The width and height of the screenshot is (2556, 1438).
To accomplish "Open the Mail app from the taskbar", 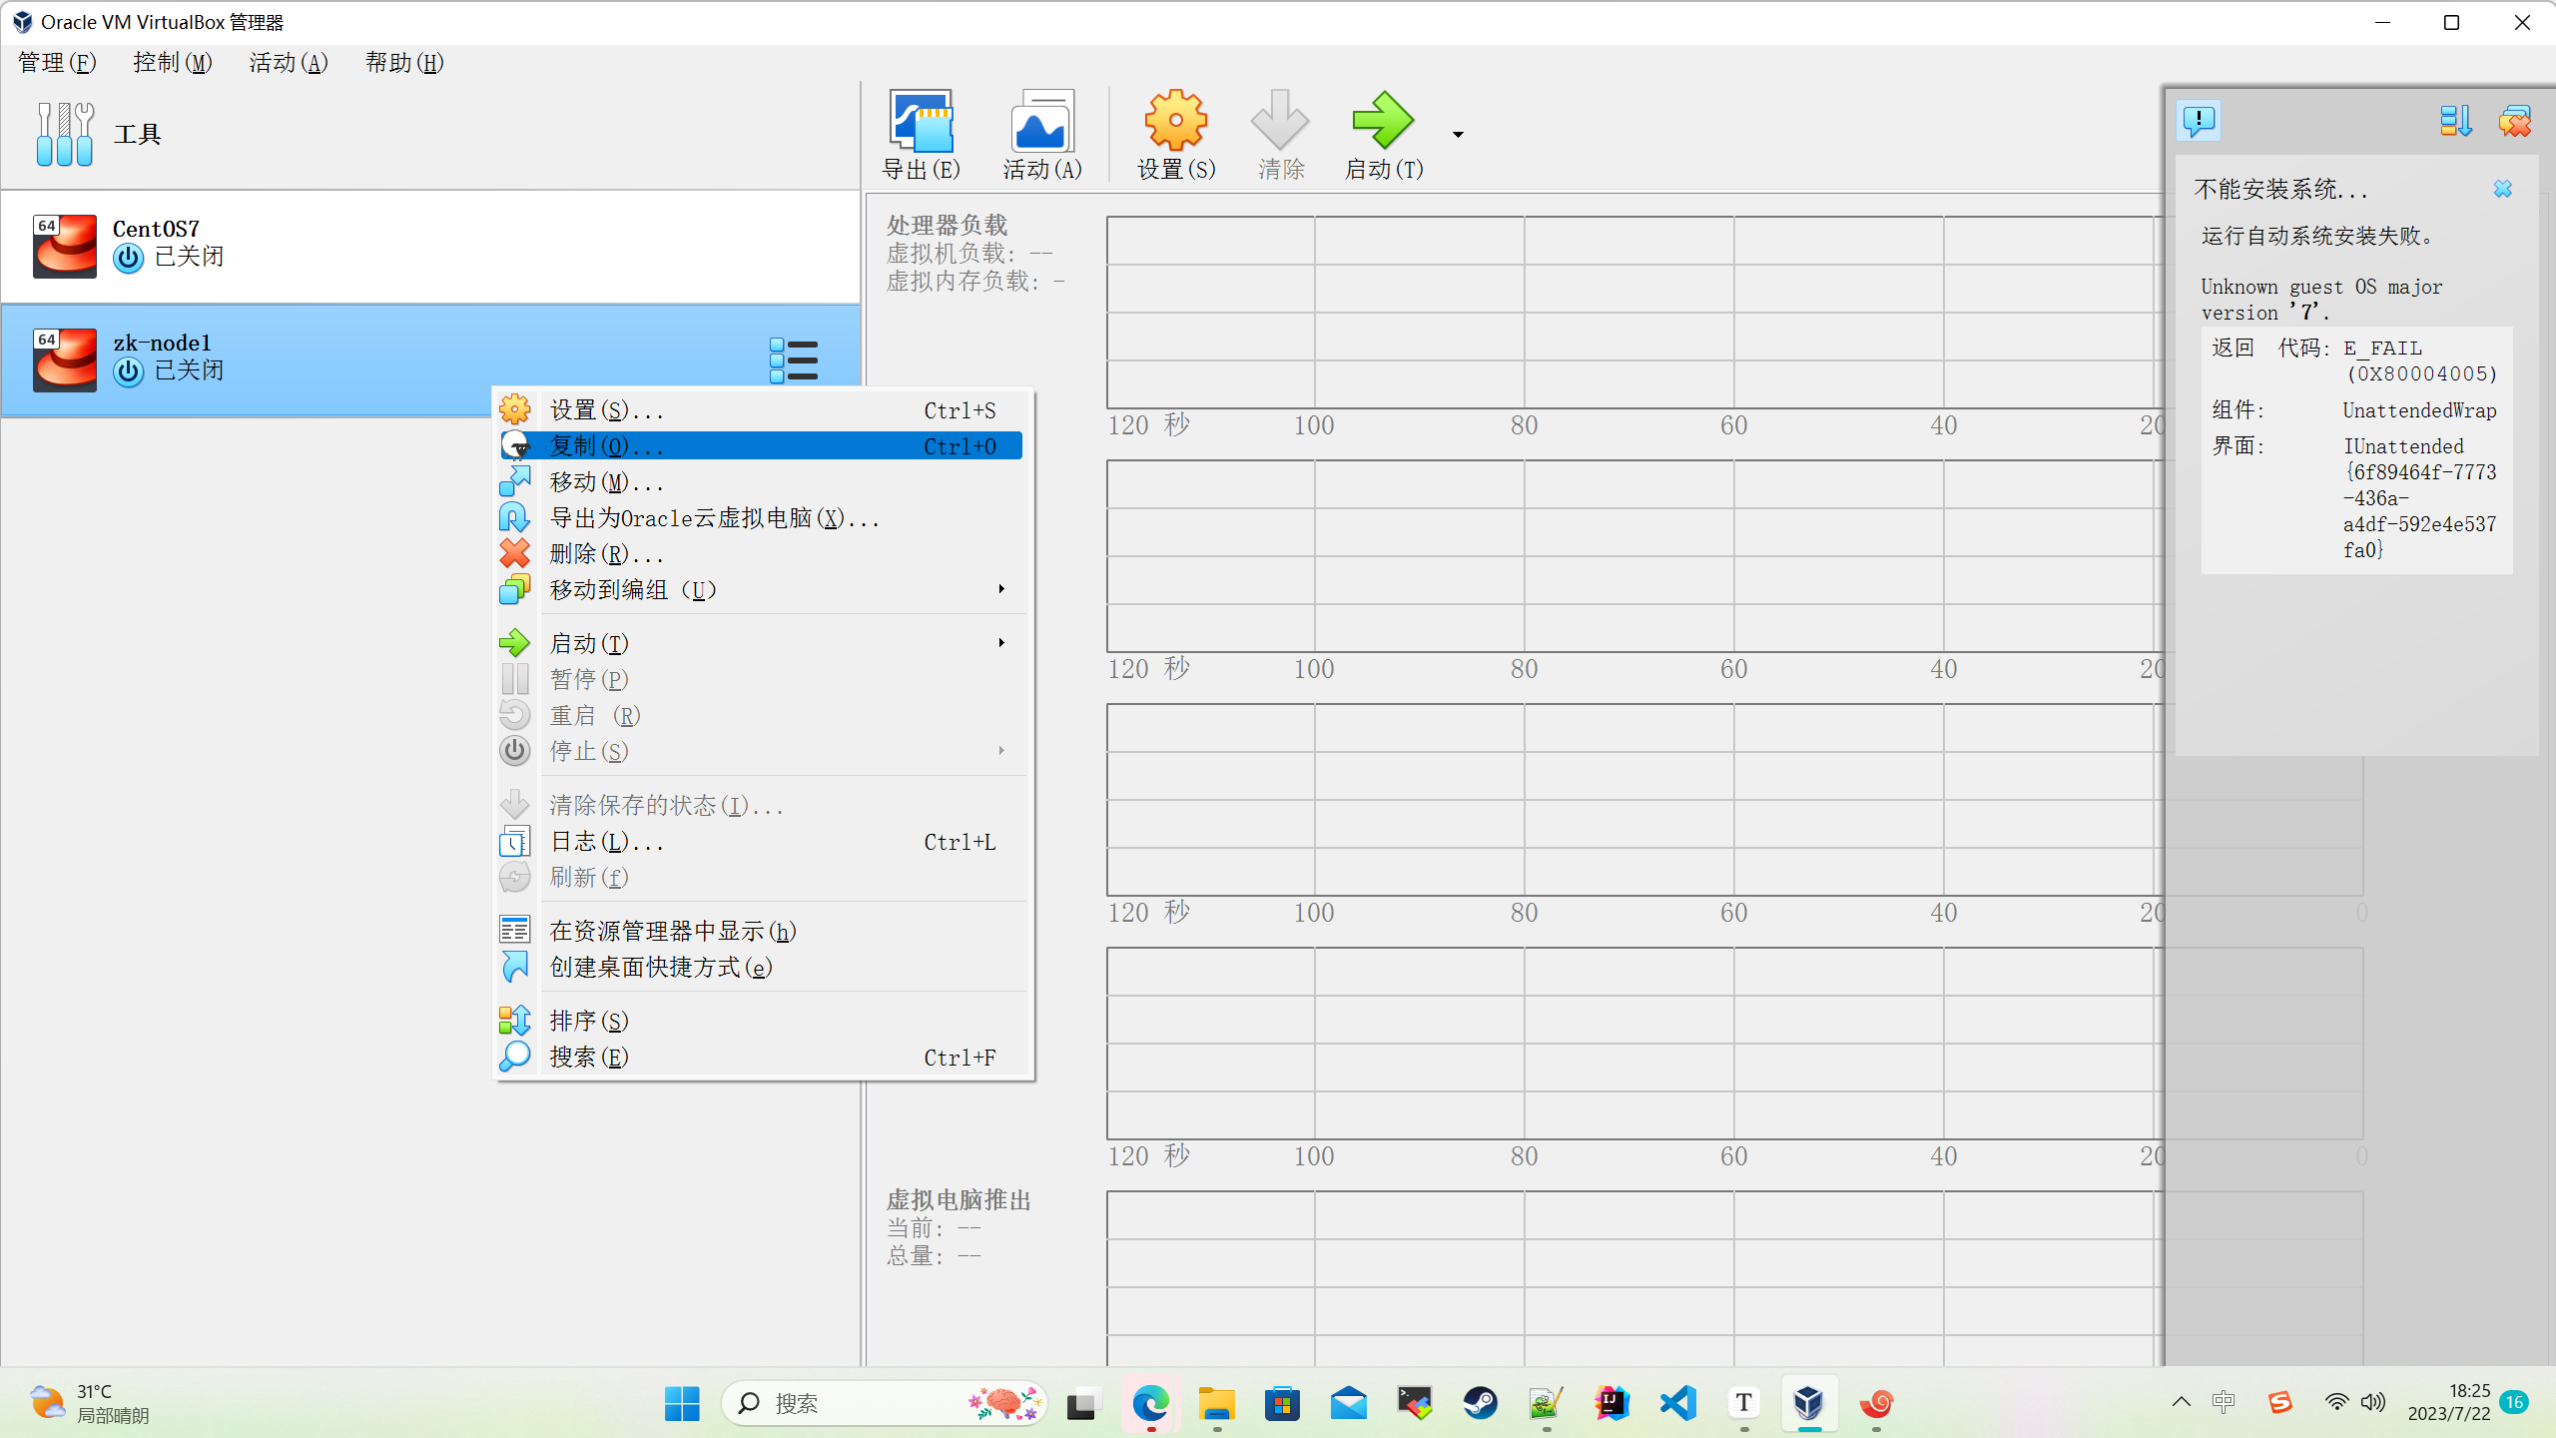I will point(1348,1403).
